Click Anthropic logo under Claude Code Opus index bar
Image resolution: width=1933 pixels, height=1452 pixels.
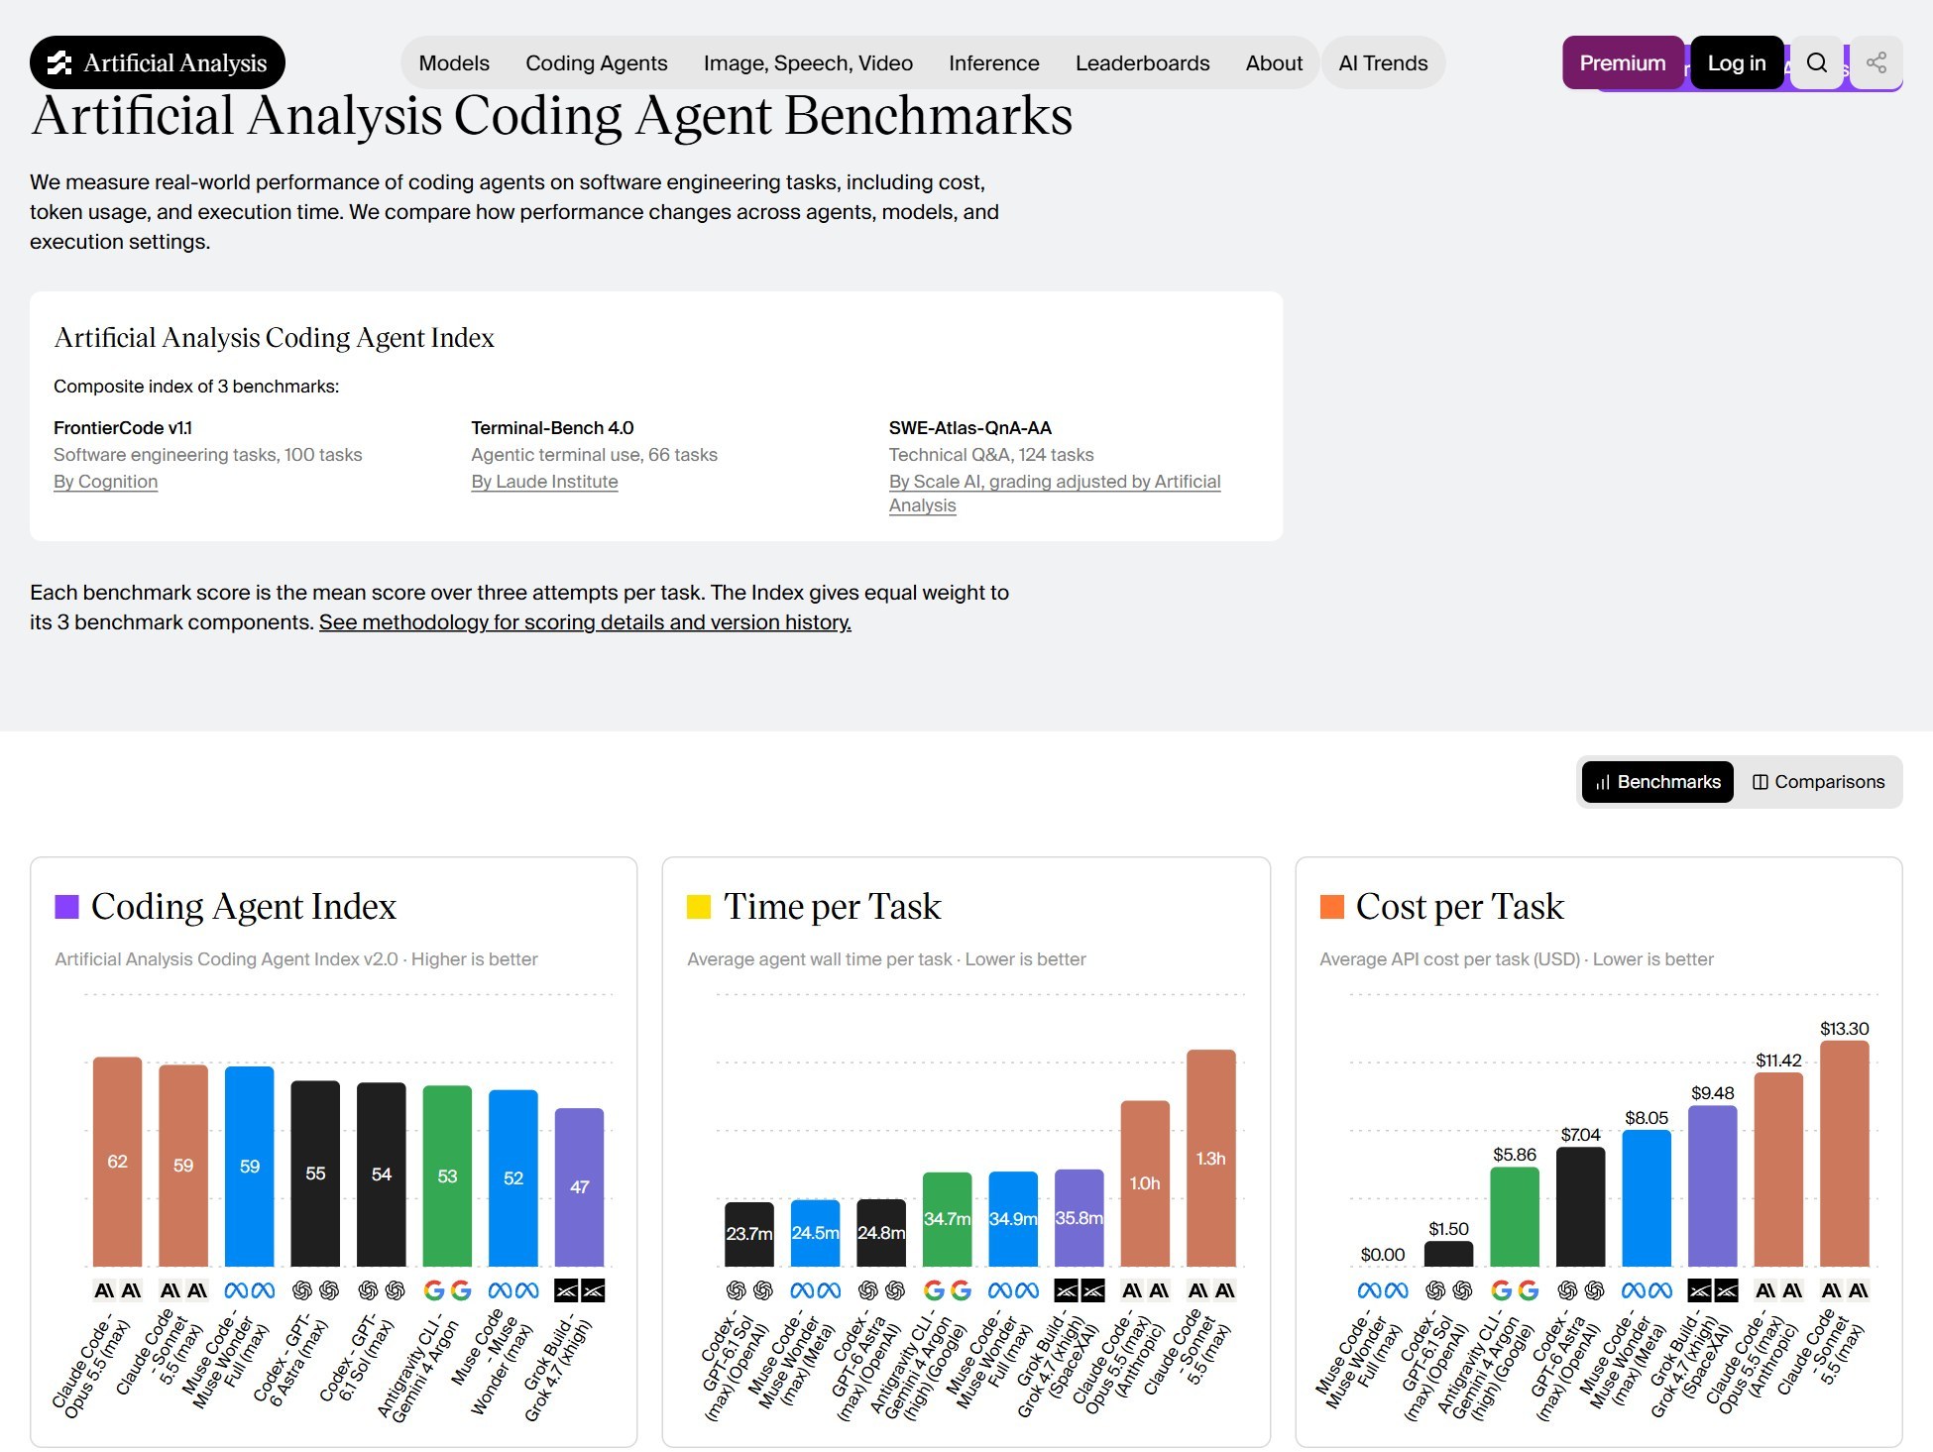(x=117, y=1290)
